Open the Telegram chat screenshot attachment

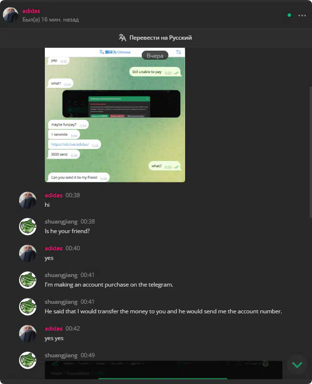tap(115, 115)
